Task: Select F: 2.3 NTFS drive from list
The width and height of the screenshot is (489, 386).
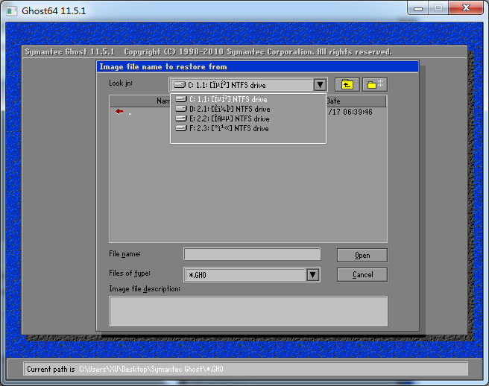Action: 248,128
